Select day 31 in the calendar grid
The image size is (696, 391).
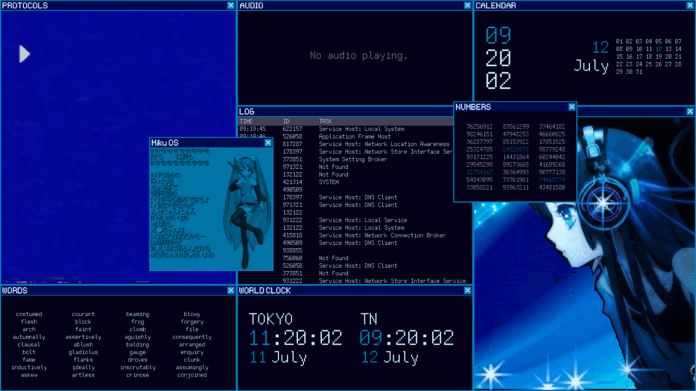(x=639, y=72)
